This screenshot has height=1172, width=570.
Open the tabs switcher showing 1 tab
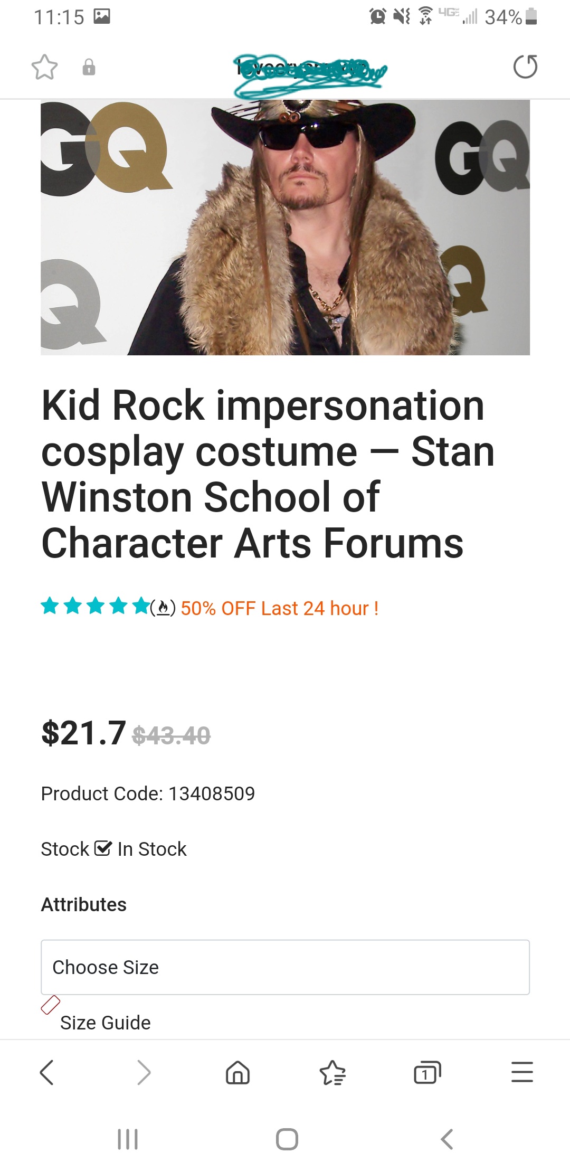pyautogui.click(x=427, y=1072)
